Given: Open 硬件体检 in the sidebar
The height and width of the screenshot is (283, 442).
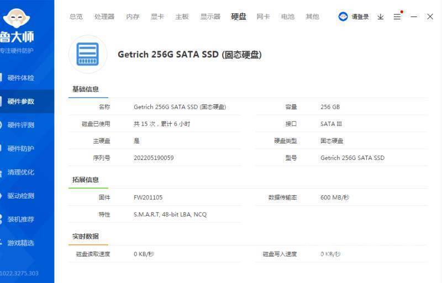Looking at the screenshot, I should pos(27,78).
